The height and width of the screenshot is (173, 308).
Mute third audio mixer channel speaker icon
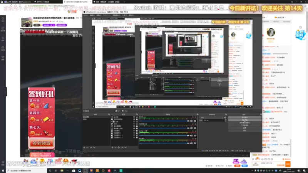[191, 136]
